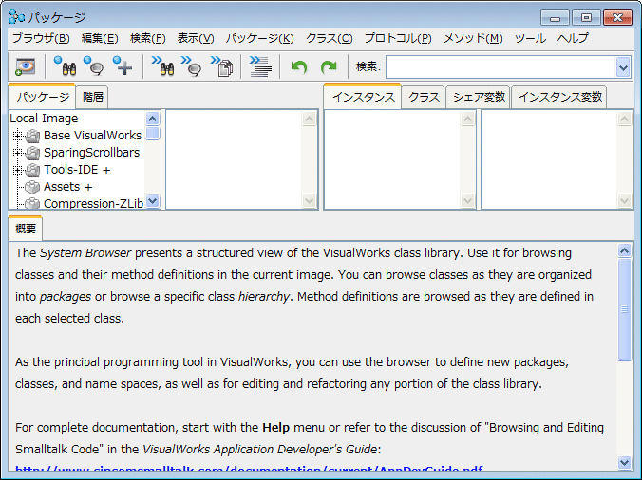
Task: Click the eye icon at the toolbar's left end
Action: tap(25, 66)
